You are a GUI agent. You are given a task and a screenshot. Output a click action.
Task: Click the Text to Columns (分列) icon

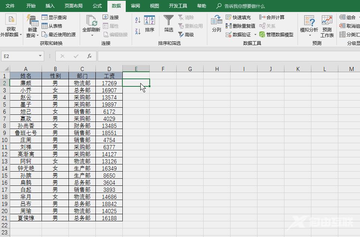pyautogui.click(x=216, y=24)
